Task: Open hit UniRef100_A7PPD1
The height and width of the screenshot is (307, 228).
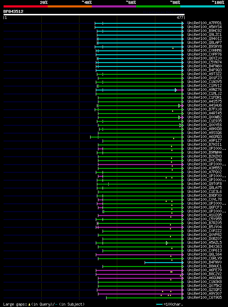Action: point(204,23)
